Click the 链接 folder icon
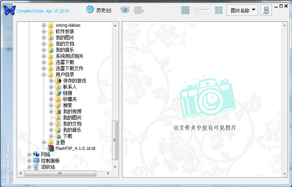292x187 pixels. coord(58,93)
